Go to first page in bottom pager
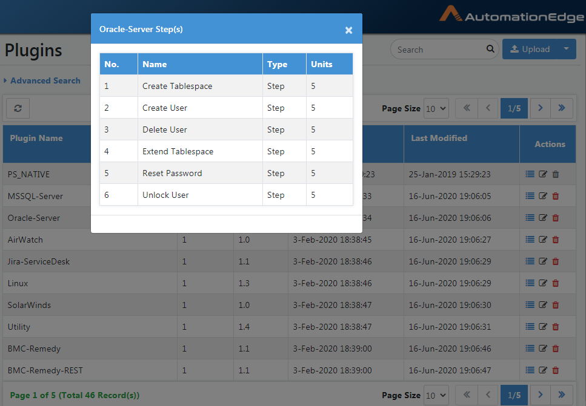The width and height of the screenshot is (586, 406). pyautogui.click(x=467, y=395)
